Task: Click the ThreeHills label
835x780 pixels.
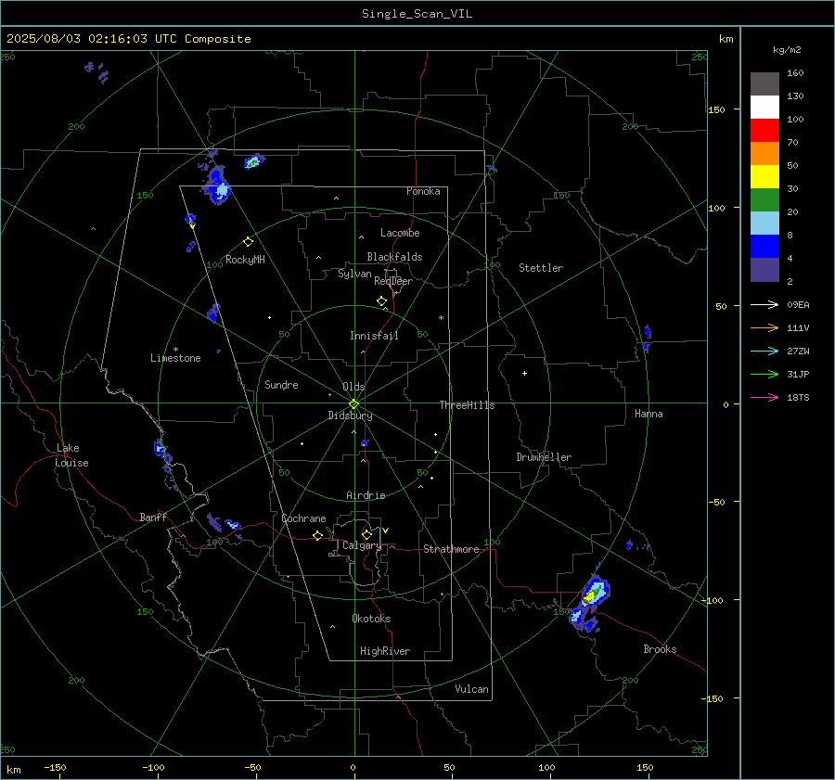Action: pos(467,405)
